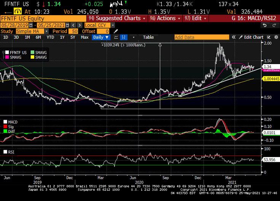This screenshot has height=201, width=280.
Task: Click the annotate checkbox-pencil icon
Action: click(x=269, y=37)
